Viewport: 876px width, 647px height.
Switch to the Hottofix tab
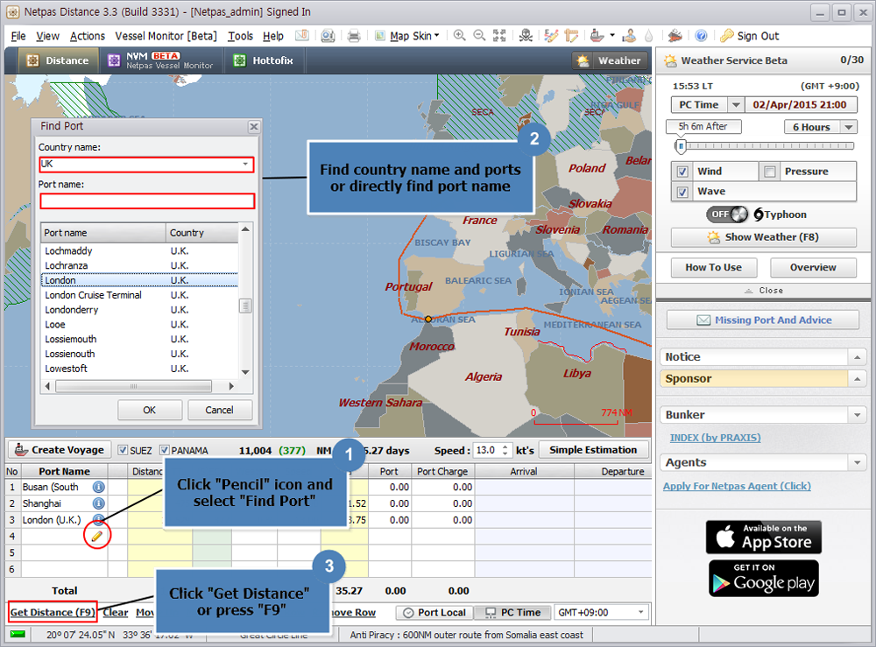(264, 60)
